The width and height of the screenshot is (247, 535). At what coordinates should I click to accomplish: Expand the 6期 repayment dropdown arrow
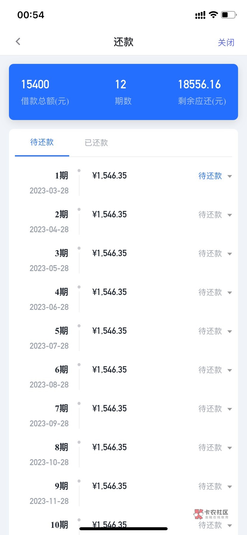(x=230, y=370)
